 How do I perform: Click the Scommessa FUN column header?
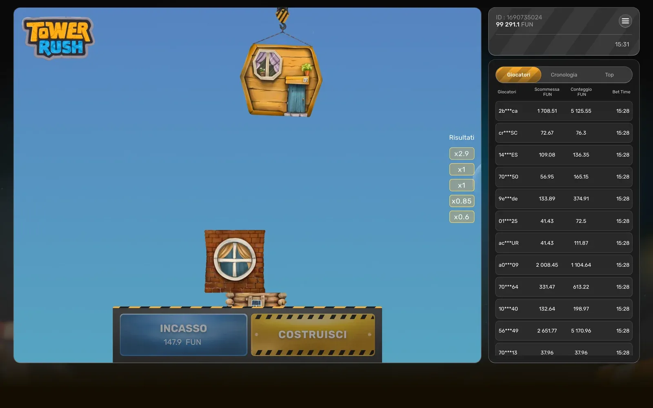click(547, 92)
